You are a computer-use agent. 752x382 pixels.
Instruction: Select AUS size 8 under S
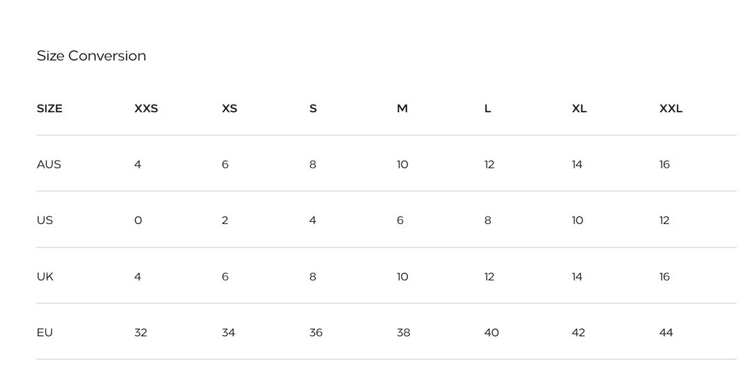313,165
